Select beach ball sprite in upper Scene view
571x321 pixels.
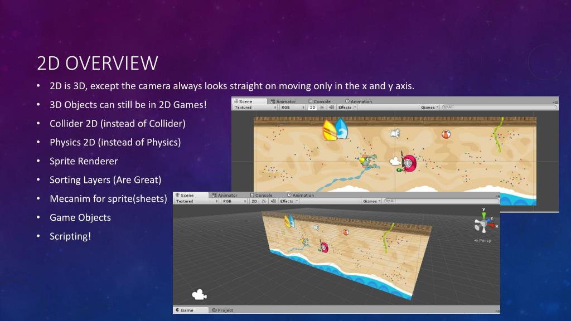pyautogui.click(x=446, y=134)
